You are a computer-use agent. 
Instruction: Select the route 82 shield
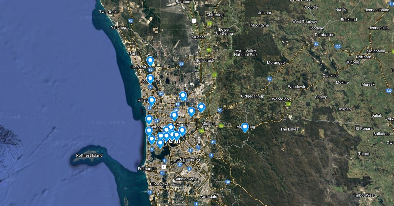[178, 104]
